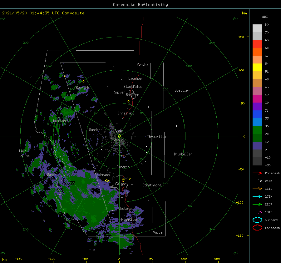Screen dimensions: 281x263
Task: Click the Calgary city label
Action: click(122, 184)
